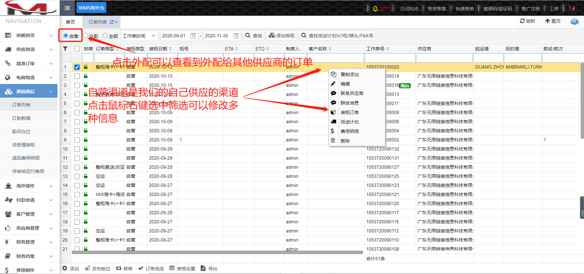Click the refresh icon on 订单列表 tab
The width and height of the screenshot is (584, 274).
112,22
